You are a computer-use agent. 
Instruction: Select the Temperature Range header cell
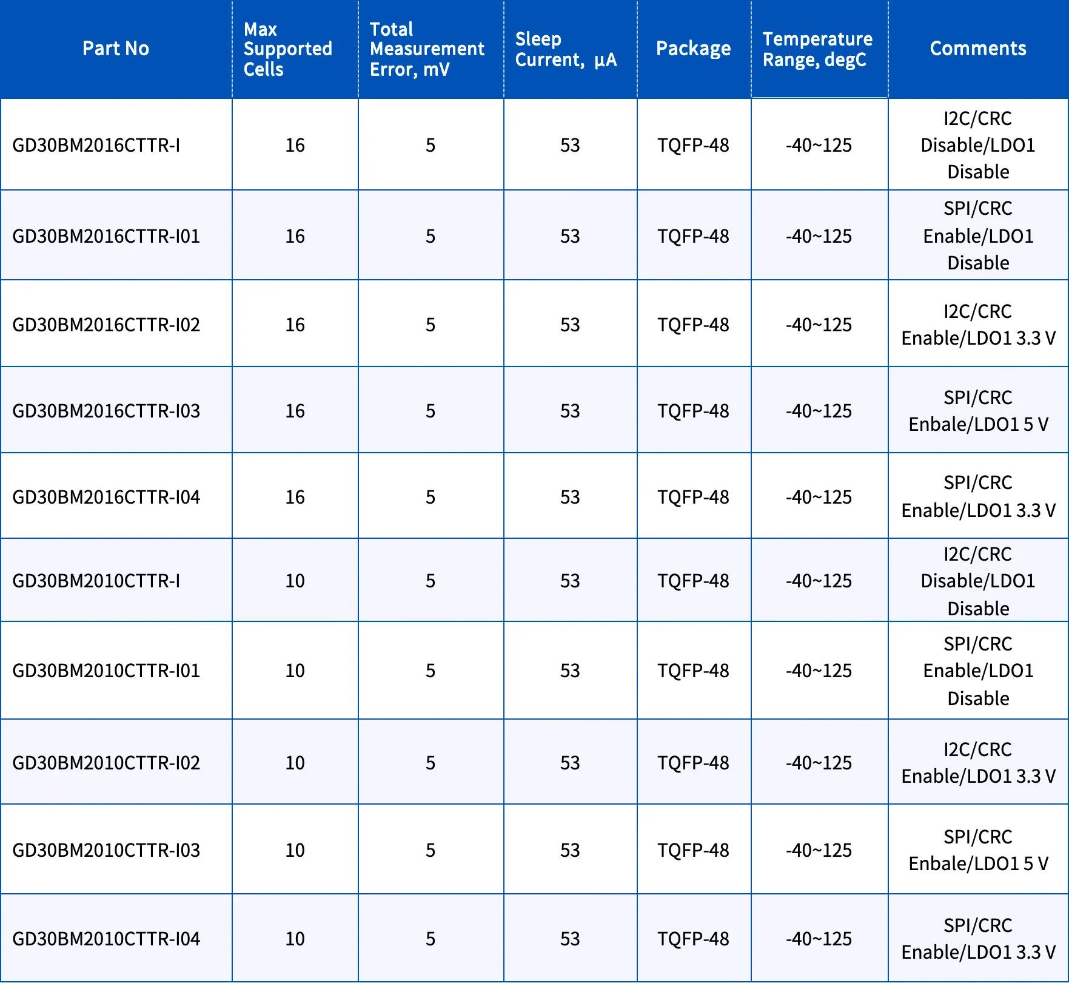[817, 49]
